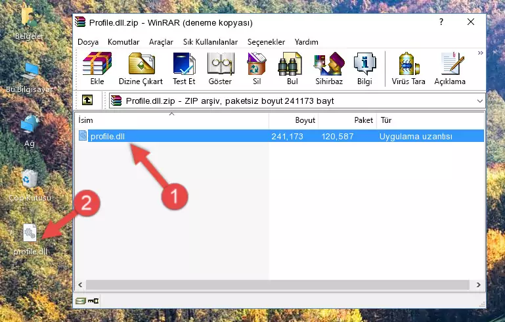505x322 pixels.
Task: Click the disk drive status bar icon
Action: pos(81,301)
